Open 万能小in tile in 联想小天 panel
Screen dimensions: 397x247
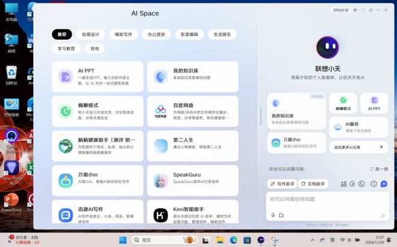pos(297,143)
